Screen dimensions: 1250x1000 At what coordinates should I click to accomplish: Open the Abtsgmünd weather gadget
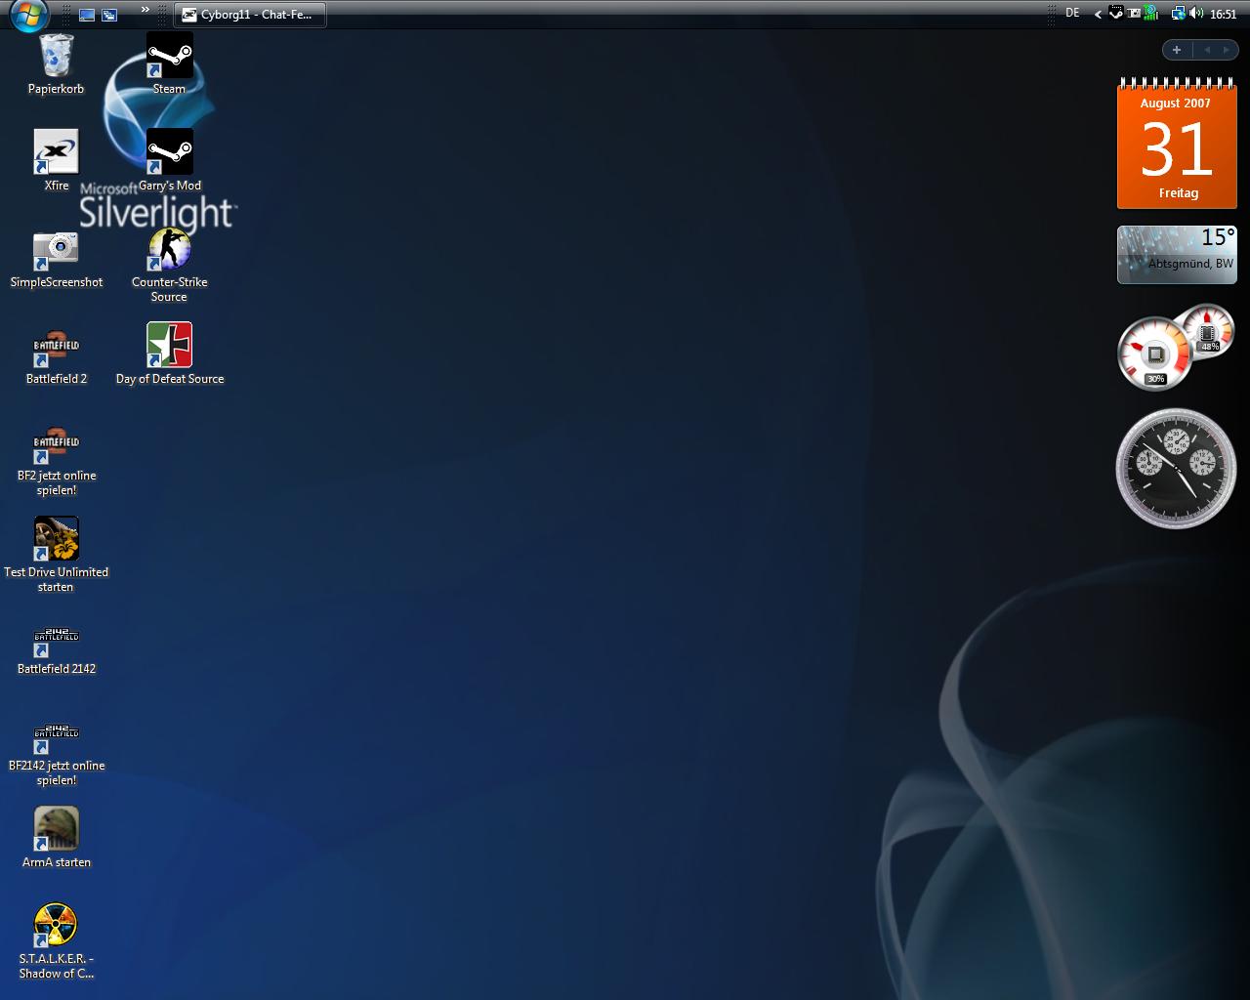pos(1177,255)
